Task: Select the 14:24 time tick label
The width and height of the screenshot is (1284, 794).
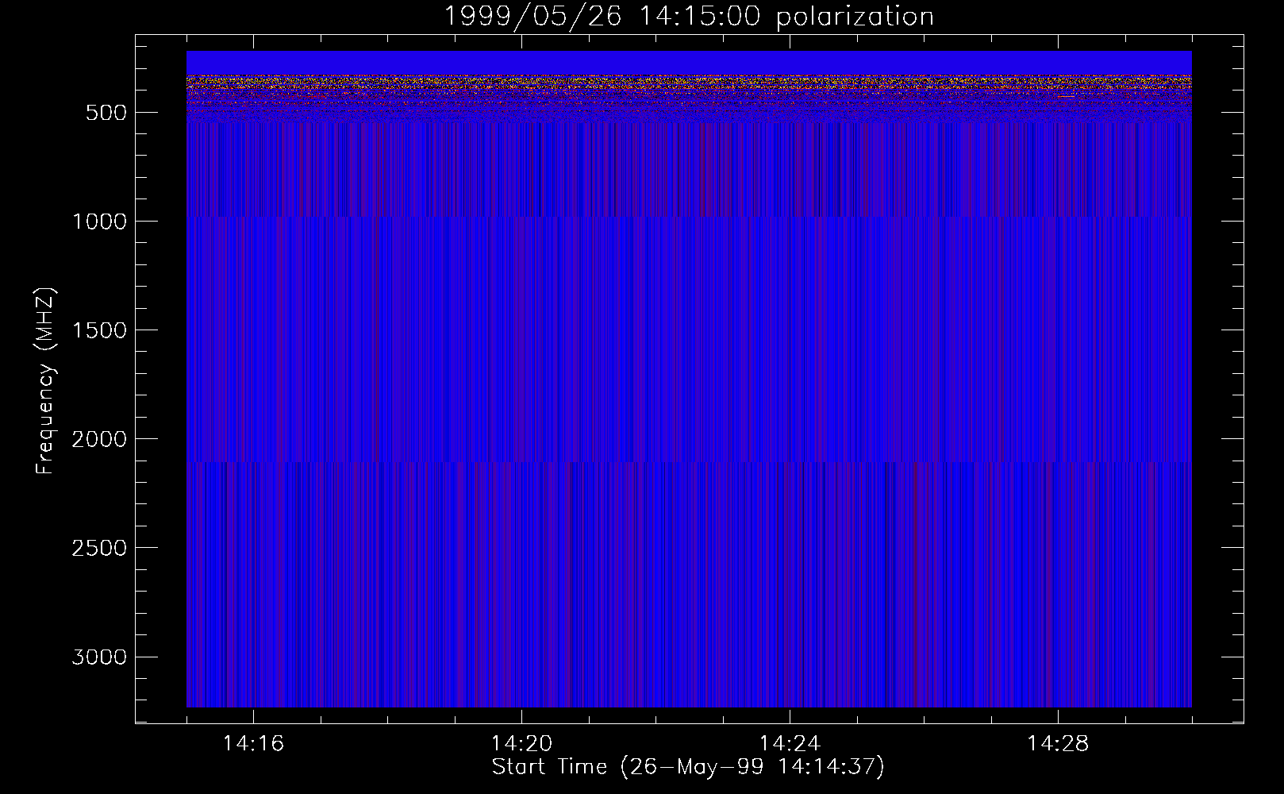Action: (790, 744)
